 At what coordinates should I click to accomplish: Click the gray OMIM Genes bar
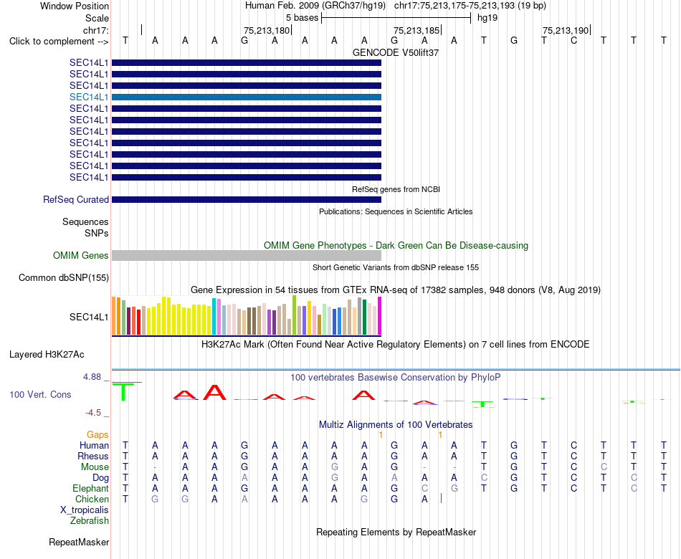(247, 255)
